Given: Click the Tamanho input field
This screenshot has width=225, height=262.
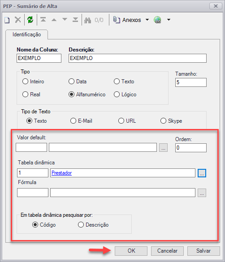Looking at the screenshot, I should click(x=191, y=82).
